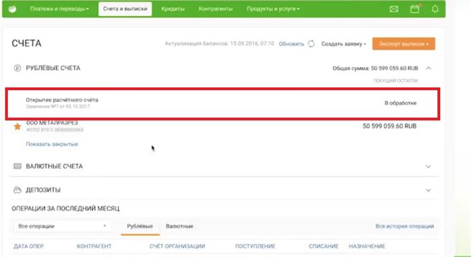Click the Актуализация балансов timestamp text

pos(219,44)
